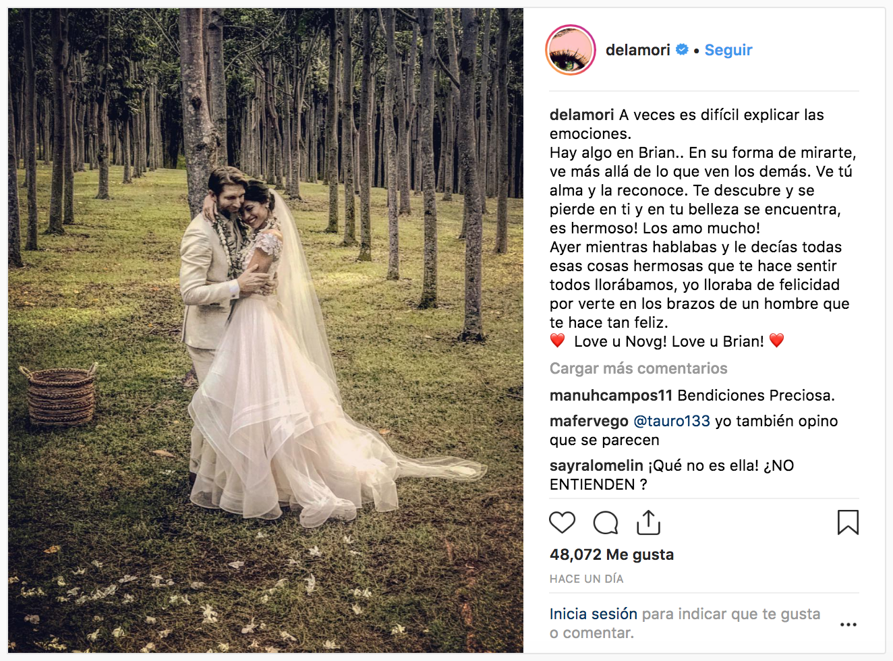The width and height of the screenshot is (893, 661).
Task: View the 48,072 Me gusta likes list
Action: tap(612, 554)
